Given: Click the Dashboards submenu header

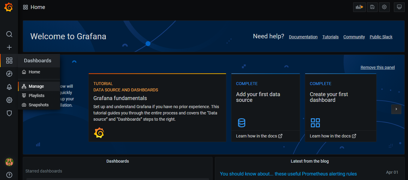Looking at the screenshot, I should [x=39, y=60].
